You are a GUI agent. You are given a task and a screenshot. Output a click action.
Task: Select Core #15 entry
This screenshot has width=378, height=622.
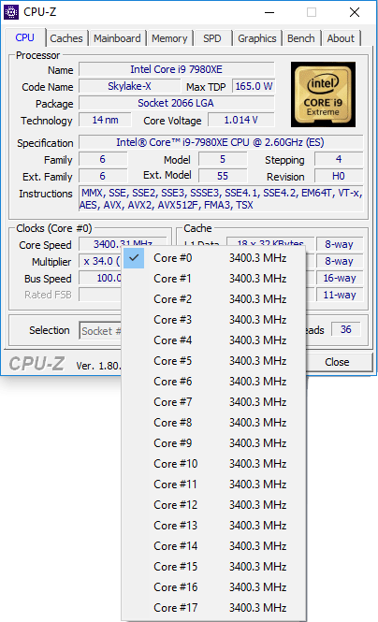pyautogui.click(x=213, y=567)
